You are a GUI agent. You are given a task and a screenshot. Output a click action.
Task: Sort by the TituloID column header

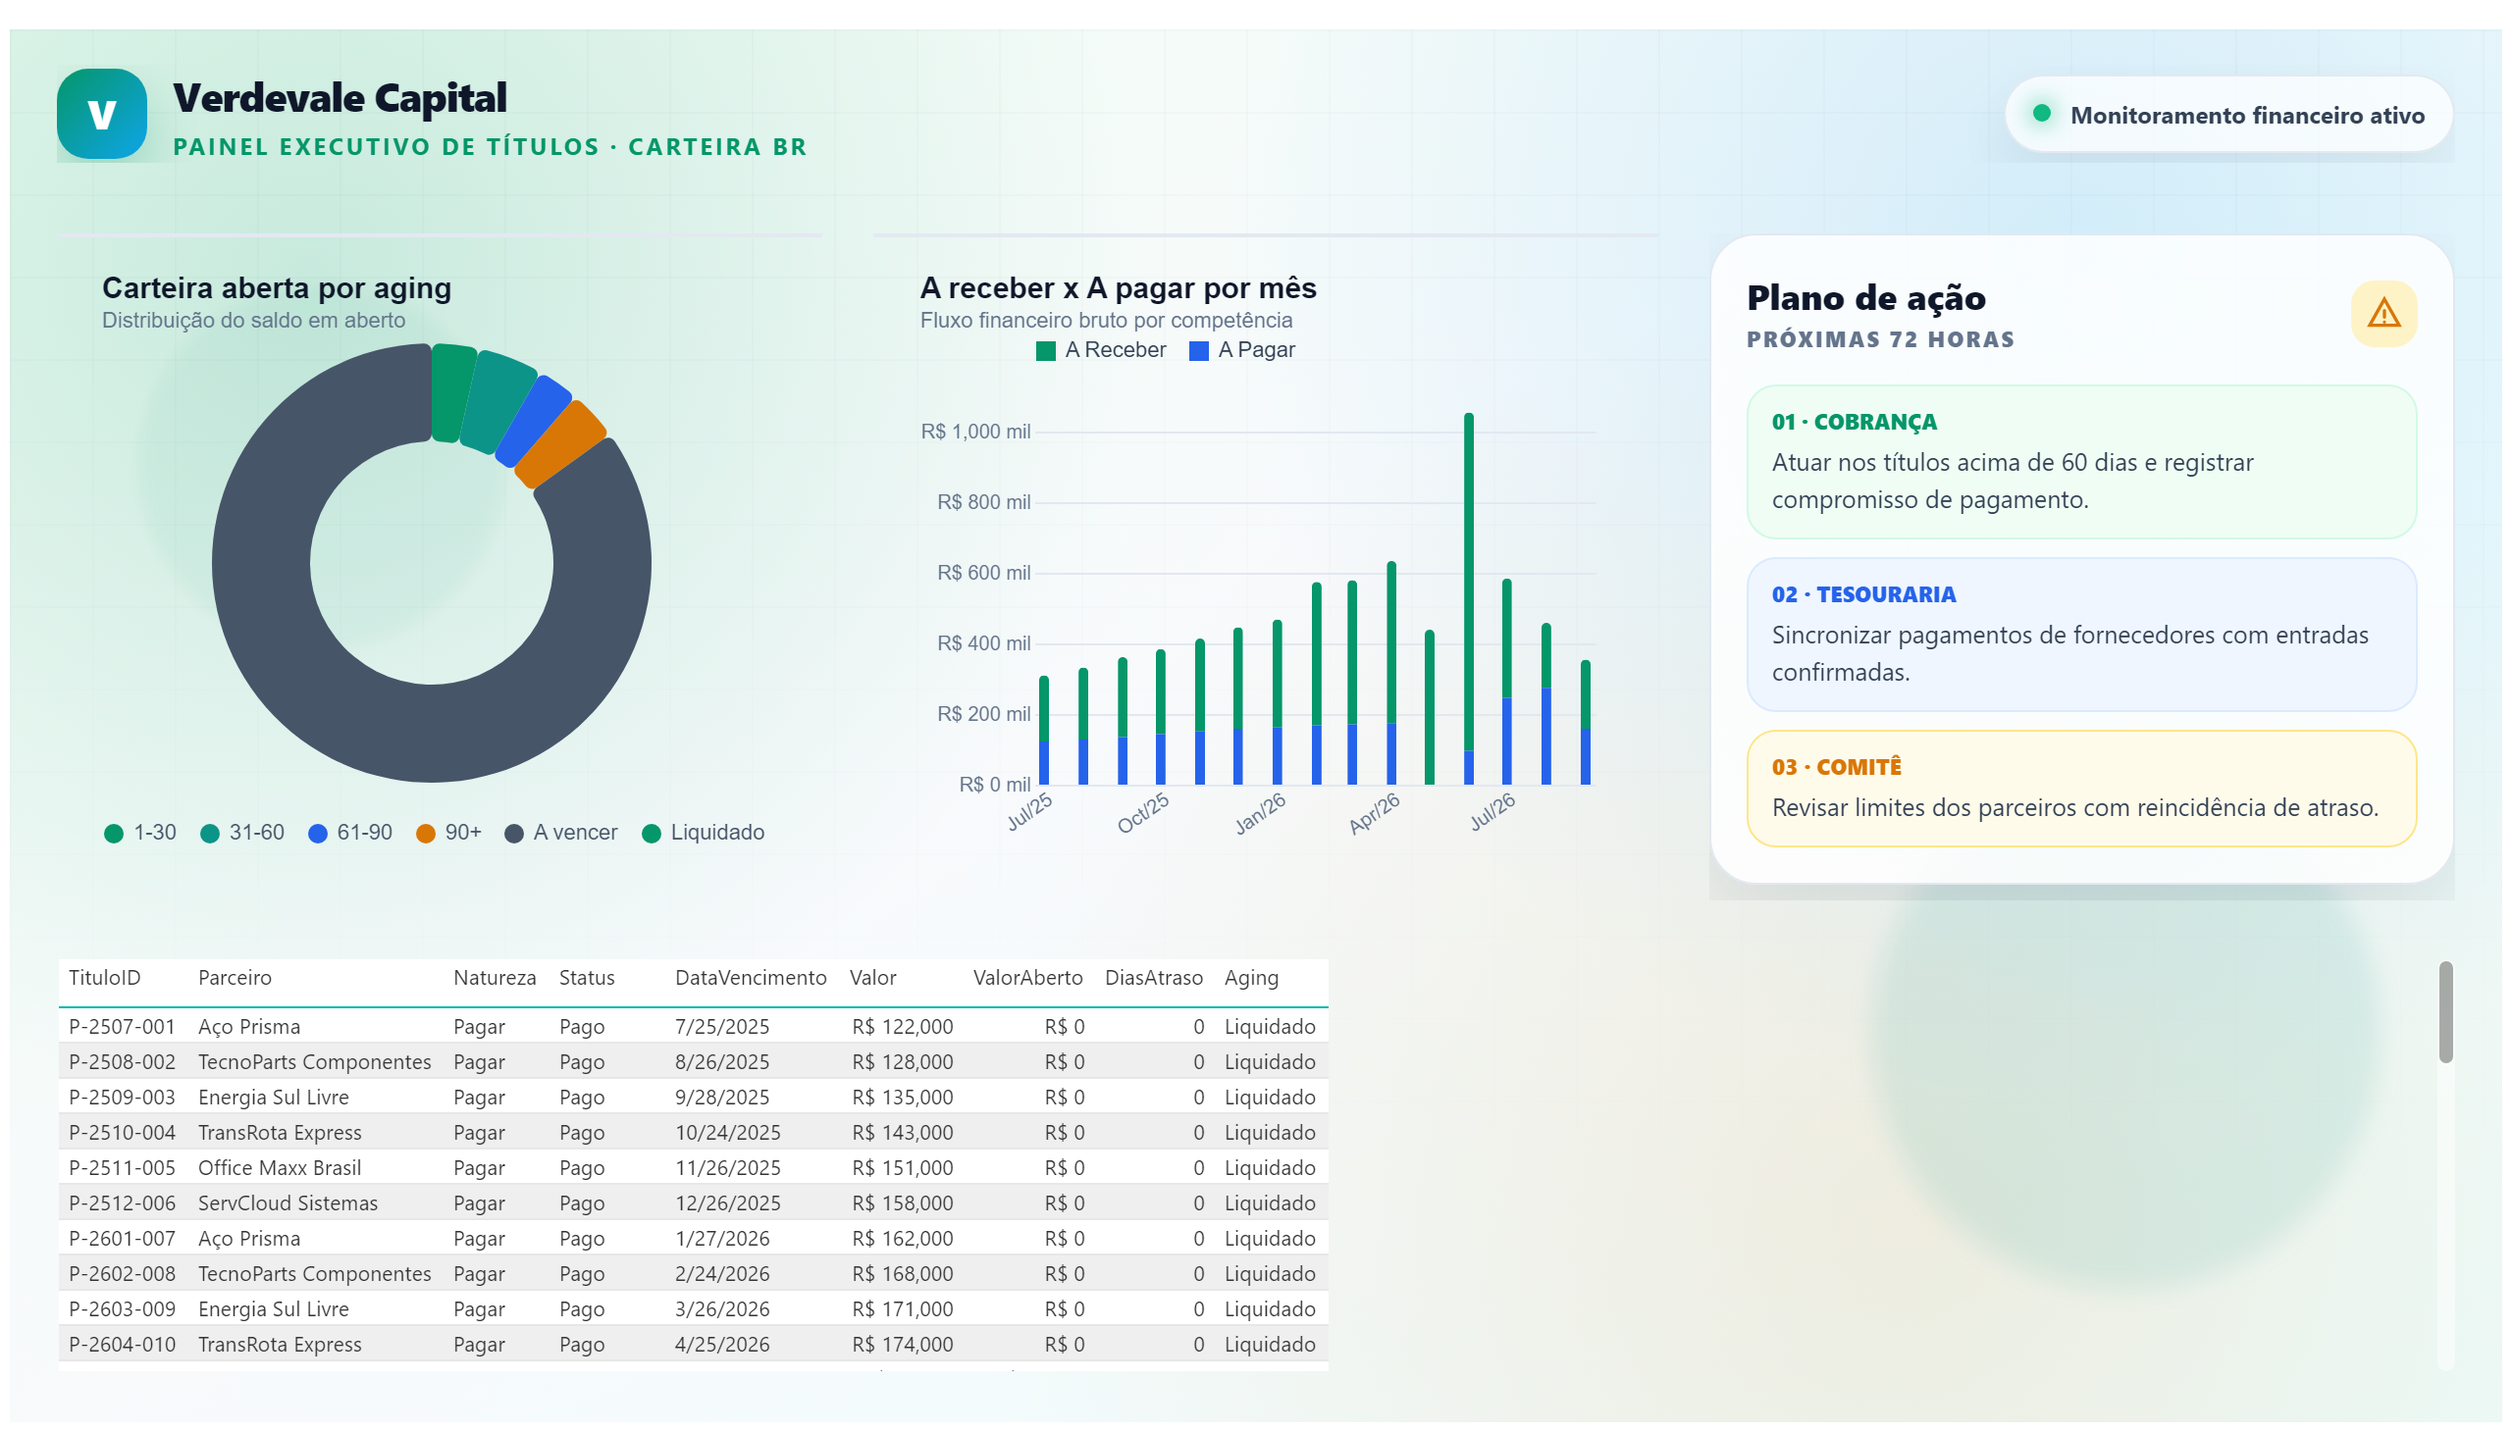point(104,978)
